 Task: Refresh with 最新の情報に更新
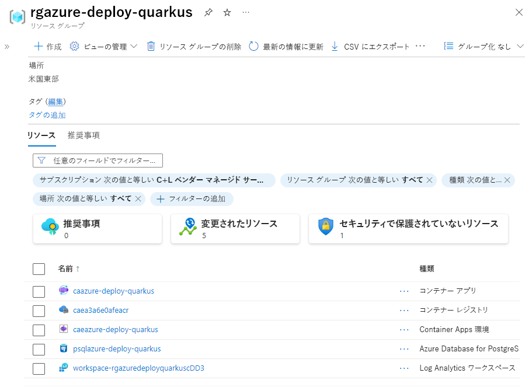(x=286, y=47)
